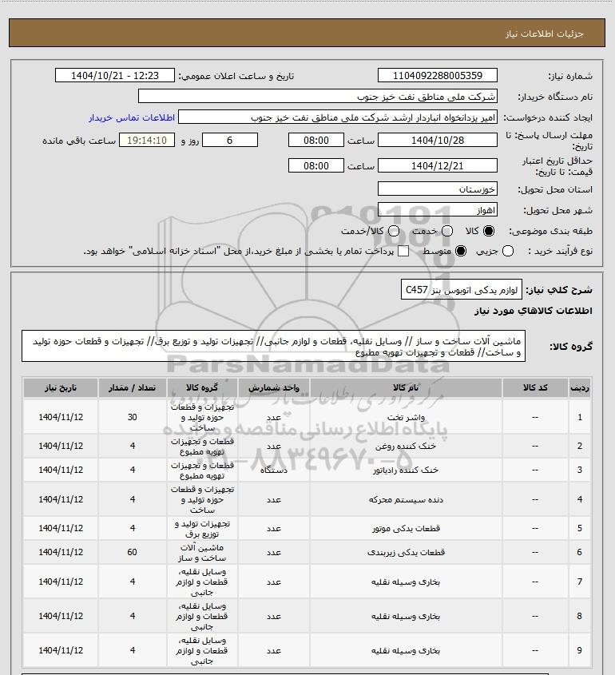Click the شماره نیاز number field
Image resolution: width=615 pixels, height=675 pixels.
tap(437, 75)
